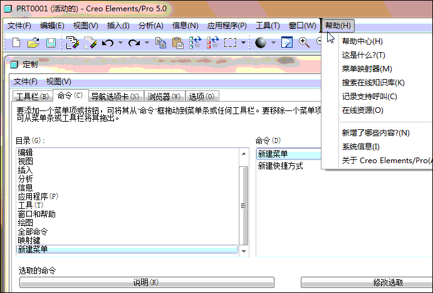Choose 系统信息(I) menu entry

pos(361,147)
